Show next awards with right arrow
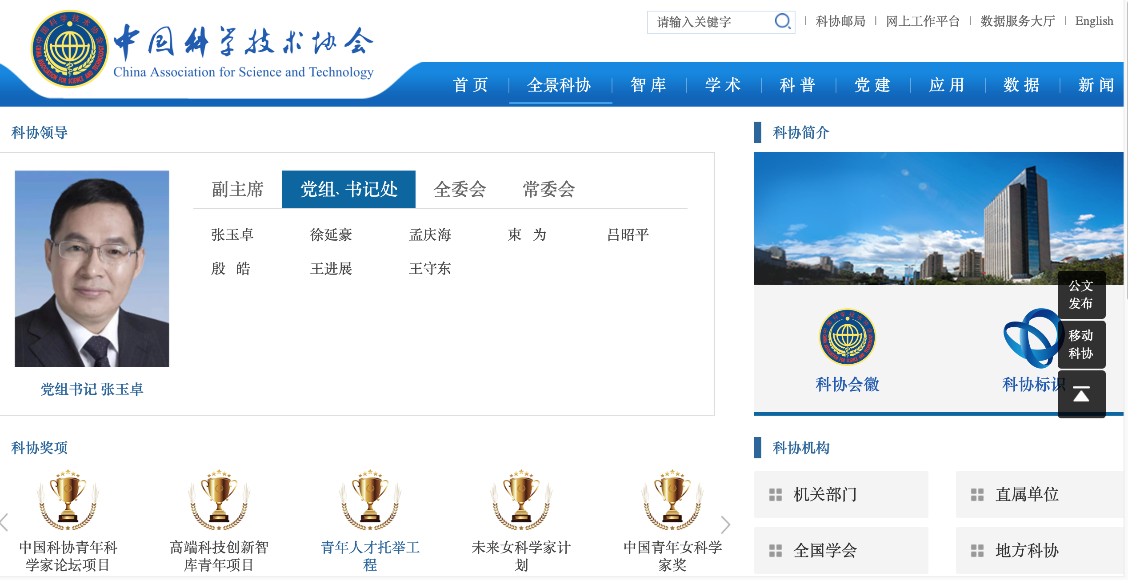The width and height of the screenshot is (1128, 580). pos(725,524)
